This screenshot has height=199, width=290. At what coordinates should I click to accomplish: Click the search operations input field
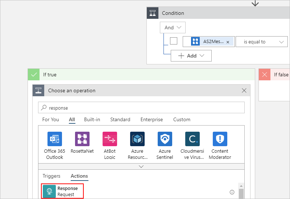[141, 108]
